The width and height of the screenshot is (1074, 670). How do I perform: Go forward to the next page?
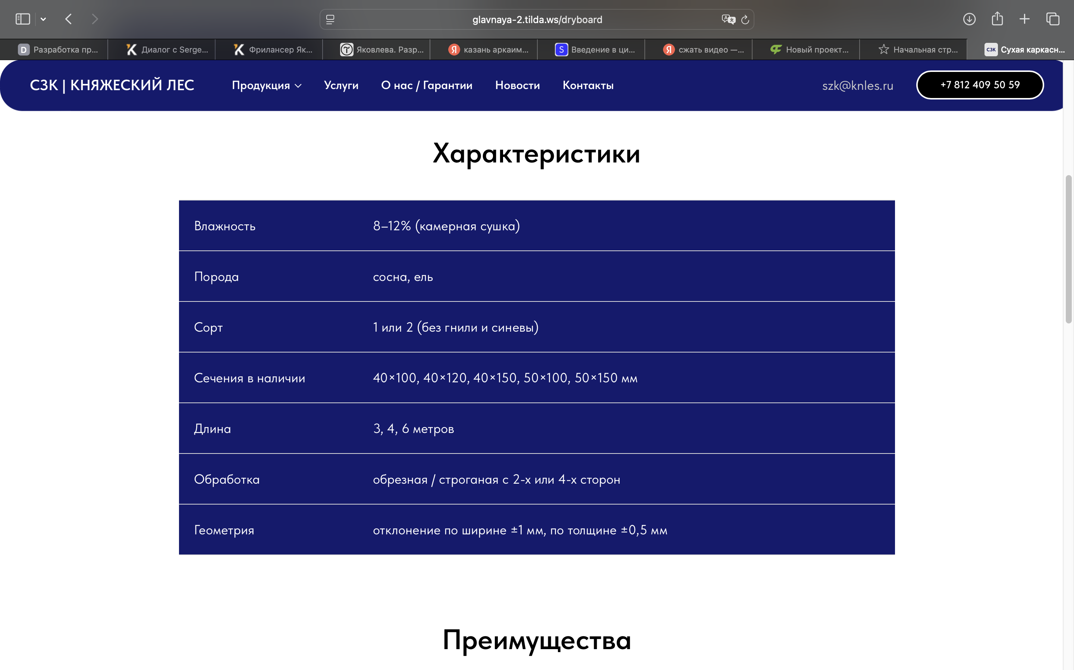(94, 19)
